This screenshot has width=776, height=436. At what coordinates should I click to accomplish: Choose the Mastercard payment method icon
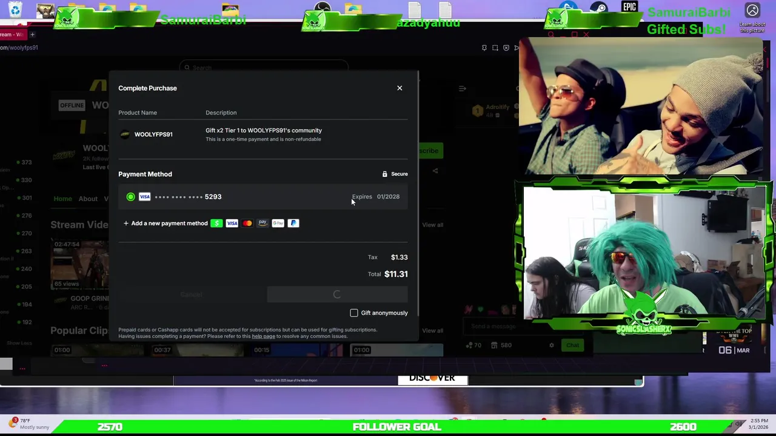[247, 223]
